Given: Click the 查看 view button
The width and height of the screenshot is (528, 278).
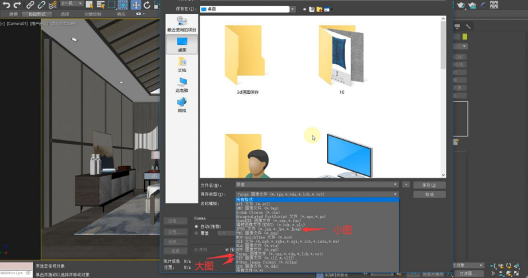Looking at the screenshot, I should pyautogui.click(x=175, y=251).
